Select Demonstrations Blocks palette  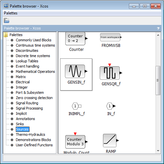(x=33, y=140)
